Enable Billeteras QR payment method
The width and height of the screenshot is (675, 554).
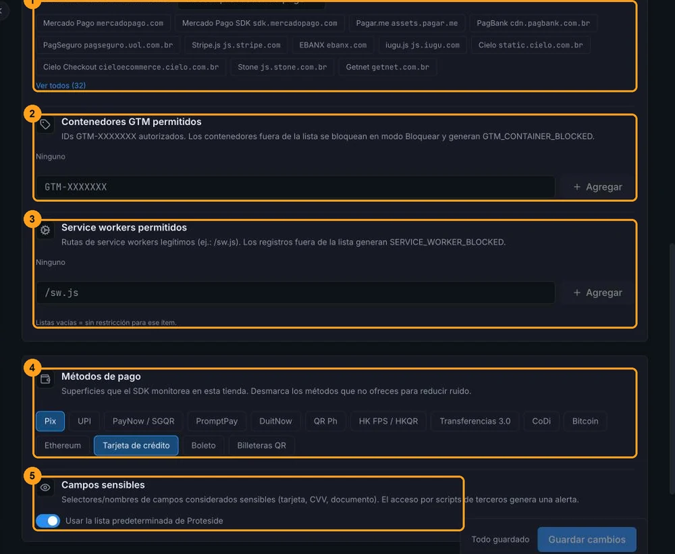261,445
